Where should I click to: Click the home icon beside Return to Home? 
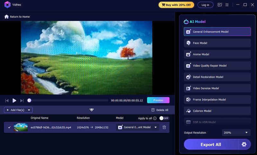6,17
